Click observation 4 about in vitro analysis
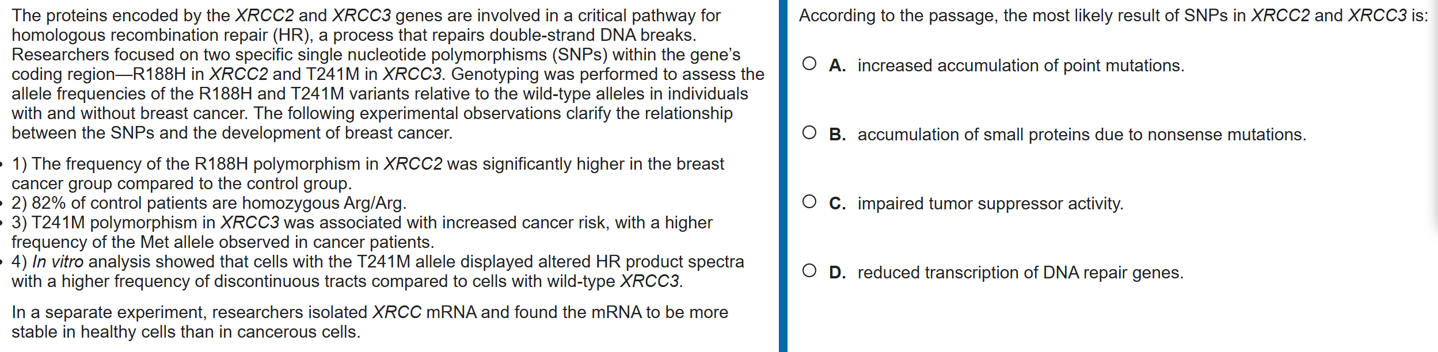Image resolution: width=1438 pixels, height=352 pixels. pos(377,271)
